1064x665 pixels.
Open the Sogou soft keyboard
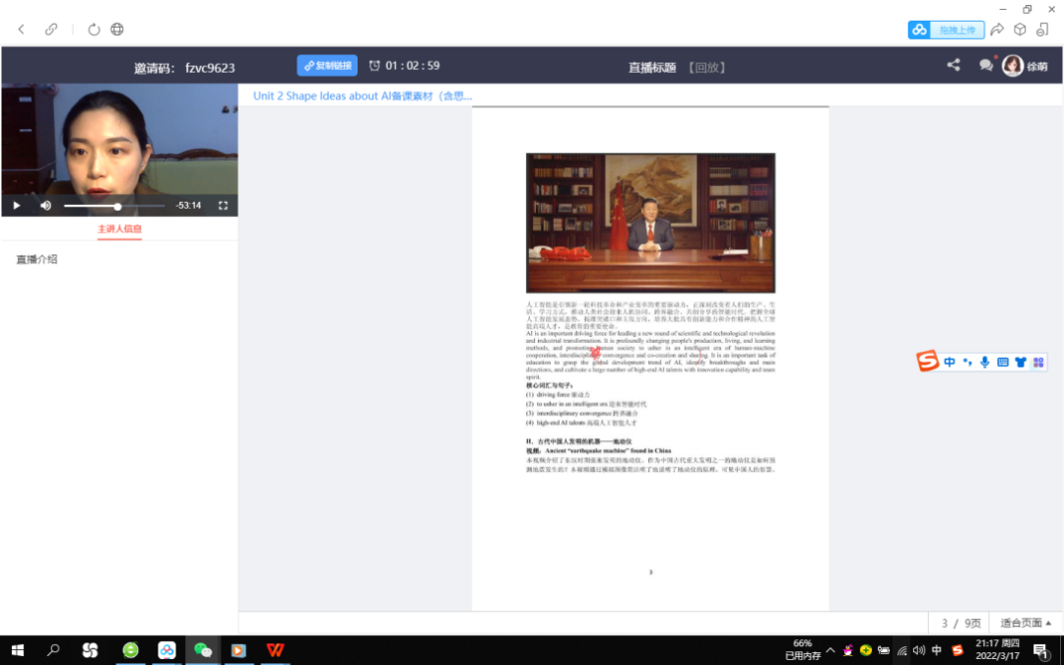click(1002, 362)
